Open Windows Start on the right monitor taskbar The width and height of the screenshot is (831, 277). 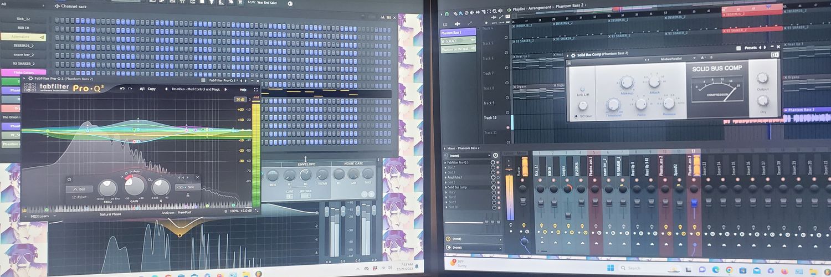pyautogui.click(x=611, y=268)
